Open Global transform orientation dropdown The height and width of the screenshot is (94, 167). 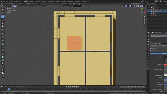click(65, 4)
